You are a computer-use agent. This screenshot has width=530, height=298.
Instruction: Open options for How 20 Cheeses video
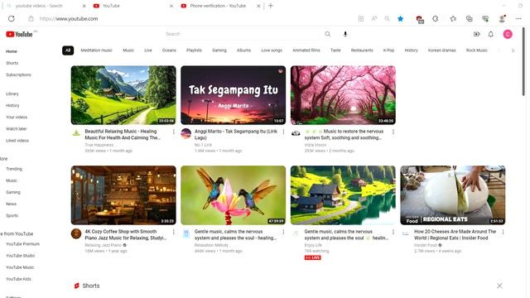pyautogui.click(x=503, y=232)
